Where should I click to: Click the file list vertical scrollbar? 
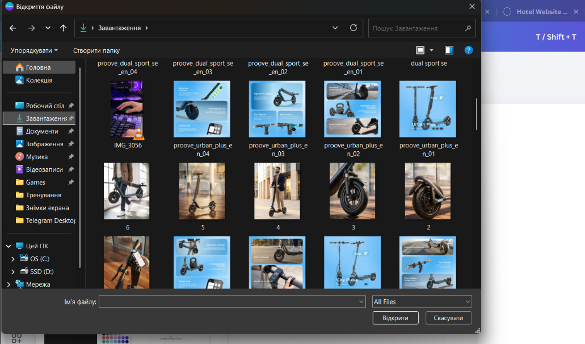[x=477, y=113]
